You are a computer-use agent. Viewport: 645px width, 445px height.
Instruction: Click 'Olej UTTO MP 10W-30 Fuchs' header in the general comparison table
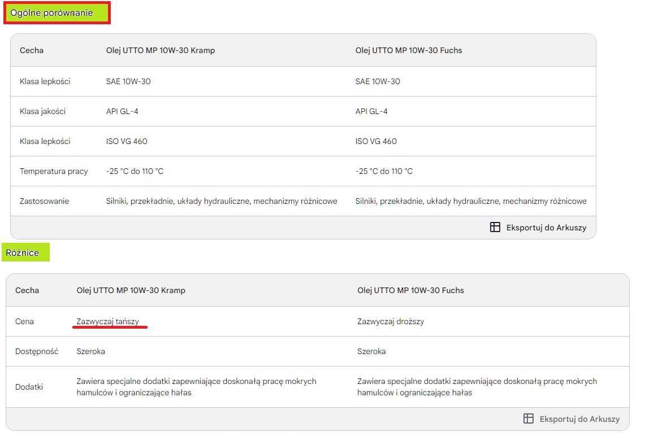[409, 50]
